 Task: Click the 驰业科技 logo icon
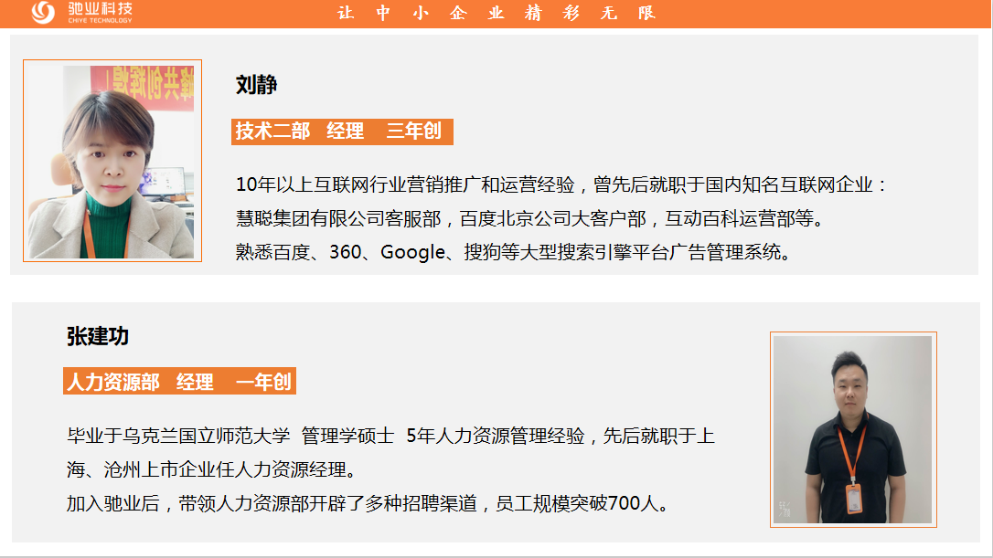click(x=43, y=12)
